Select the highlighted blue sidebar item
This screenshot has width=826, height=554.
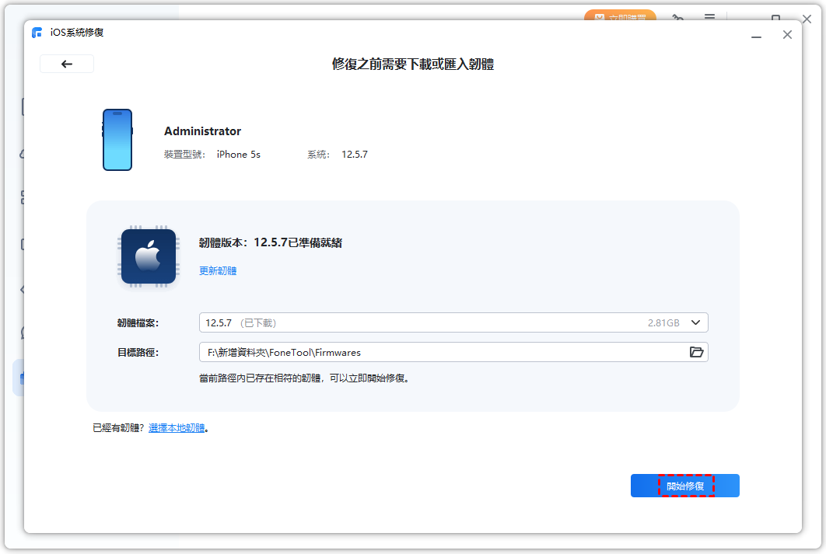tap(19, 378)
